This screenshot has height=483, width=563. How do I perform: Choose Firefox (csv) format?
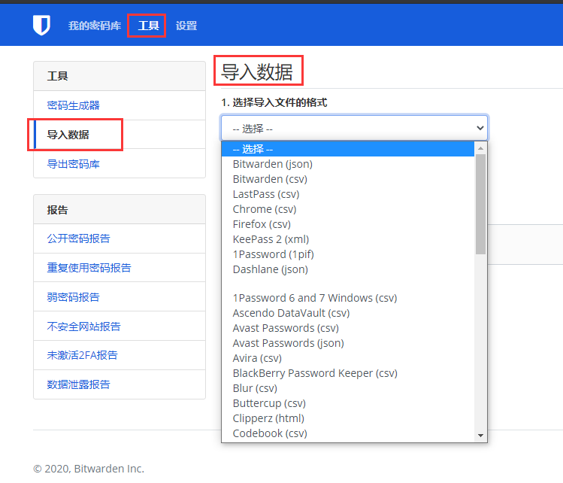347,224
